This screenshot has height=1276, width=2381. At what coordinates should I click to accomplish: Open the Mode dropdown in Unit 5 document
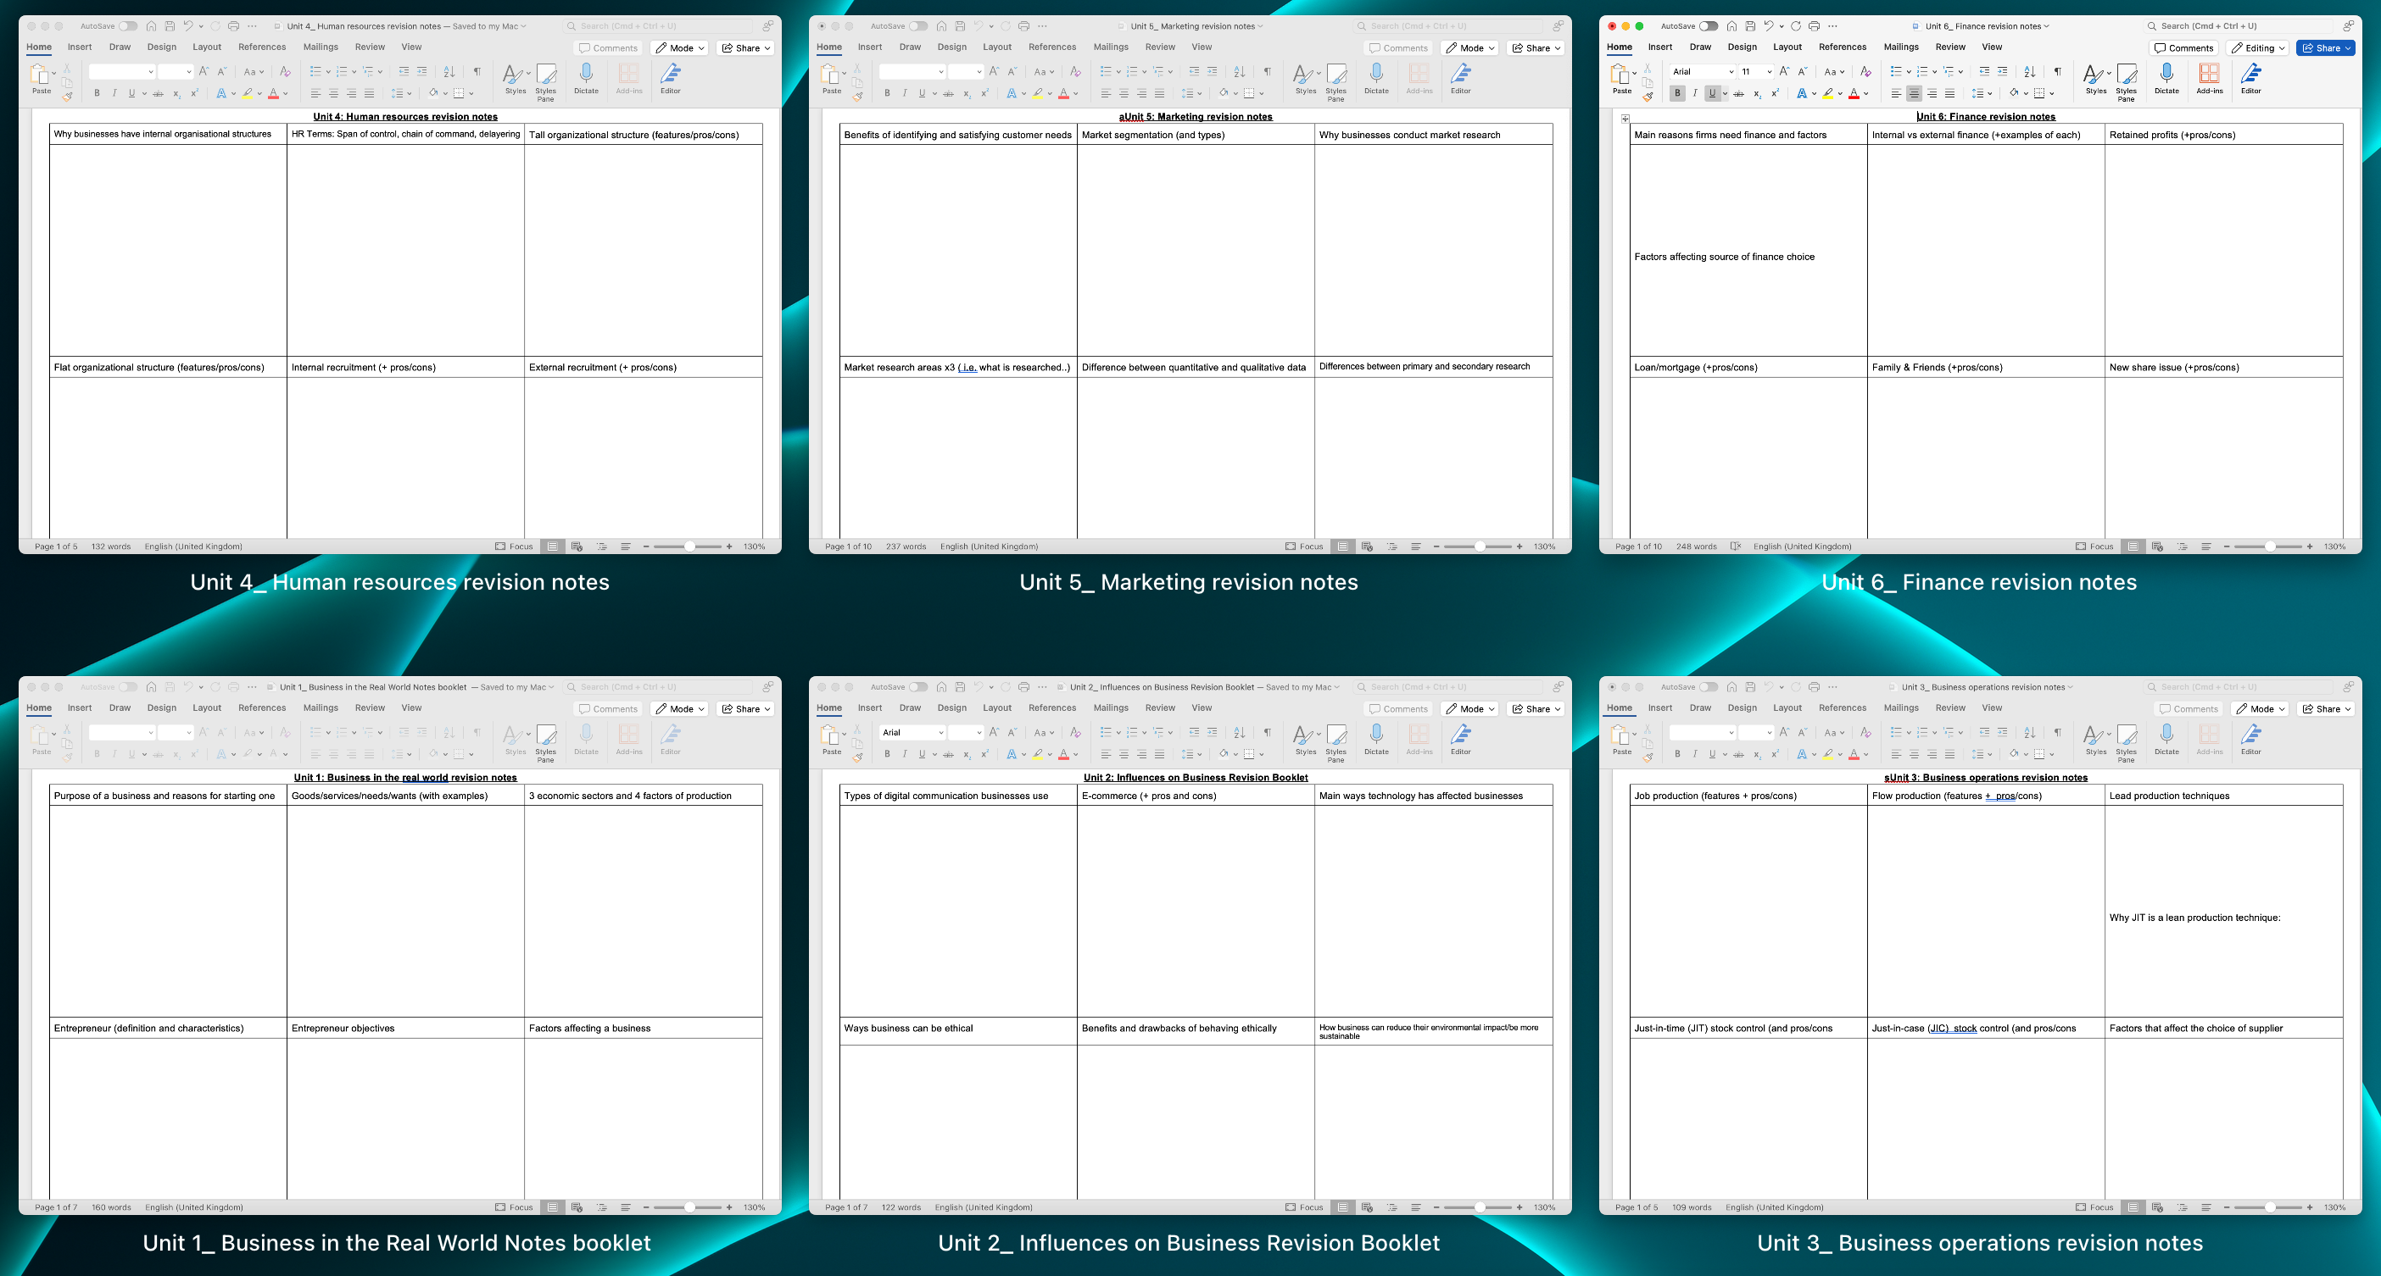pyautogui.click(x=1469, y=48)
